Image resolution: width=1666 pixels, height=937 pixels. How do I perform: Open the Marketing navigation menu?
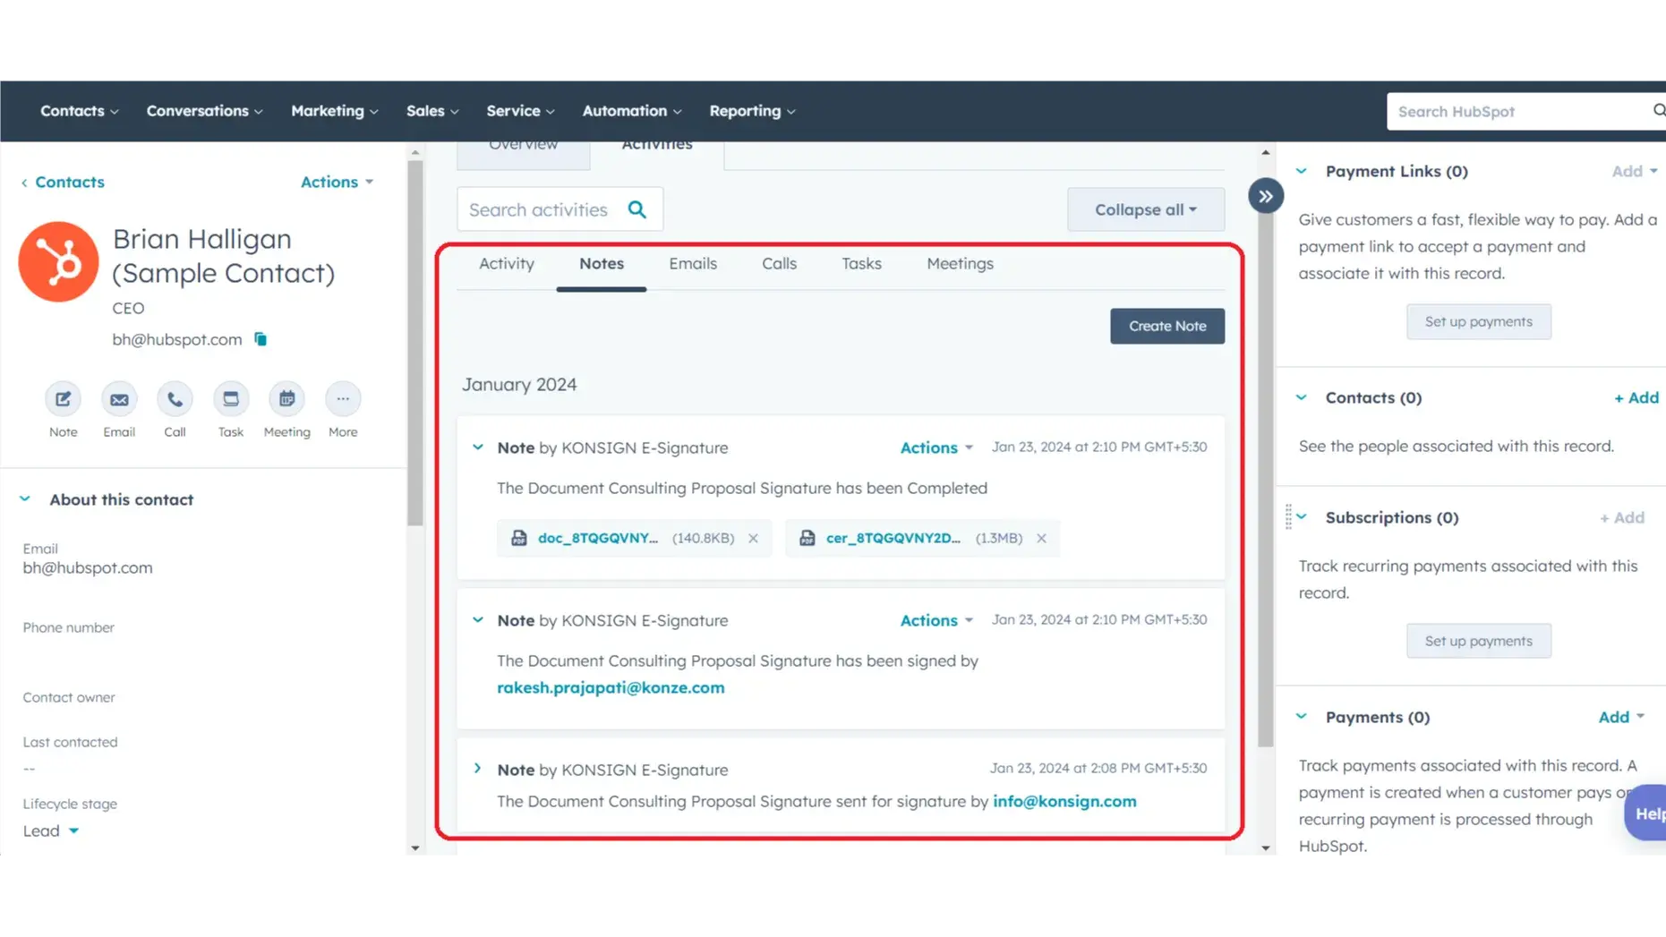pos(334,111)
